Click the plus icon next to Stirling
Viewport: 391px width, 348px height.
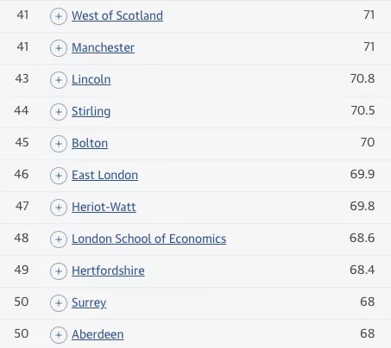point(59,112)
